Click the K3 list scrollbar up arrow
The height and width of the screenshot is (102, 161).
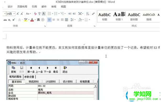click(95, 86)
